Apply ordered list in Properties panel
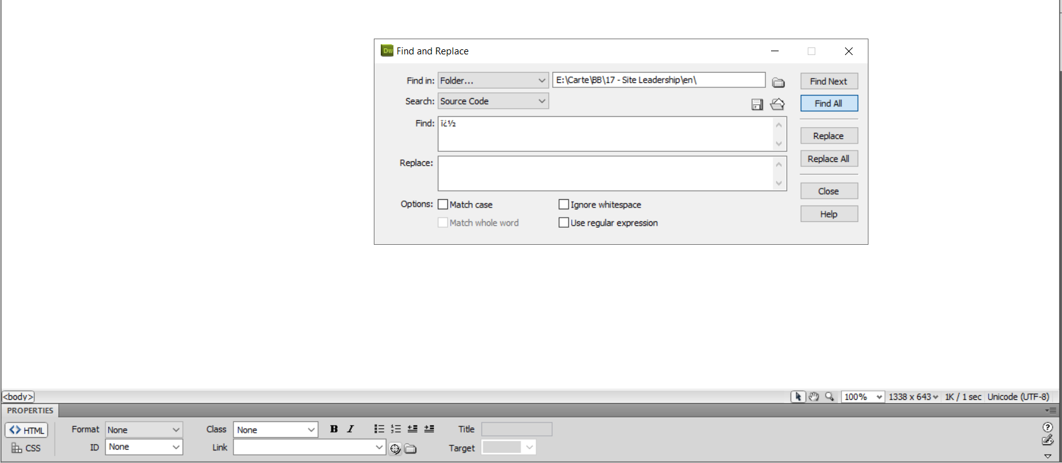Viewport: 1062px width, 463px height. coord(396,429)
